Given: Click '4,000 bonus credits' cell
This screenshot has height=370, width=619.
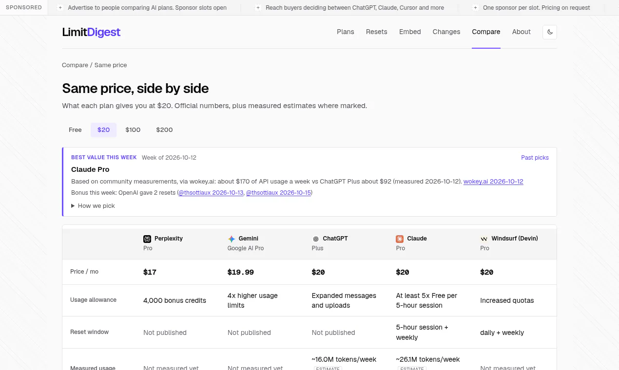Looking at the screenshot, I should 174,300.
